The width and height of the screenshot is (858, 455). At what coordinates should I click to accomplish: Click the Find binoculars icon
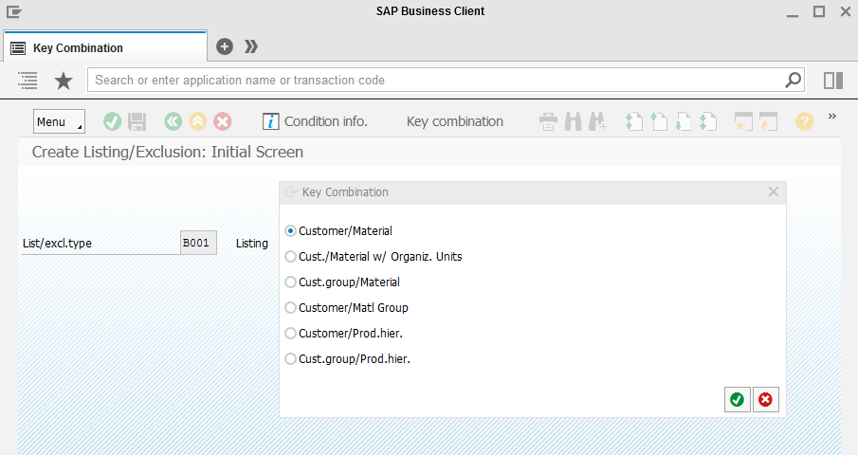click(x=573, y=121)
